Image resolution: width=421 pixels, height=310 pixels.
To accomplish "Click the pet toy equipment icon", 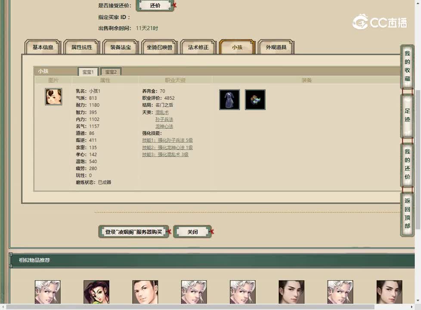I will [255, 99].
